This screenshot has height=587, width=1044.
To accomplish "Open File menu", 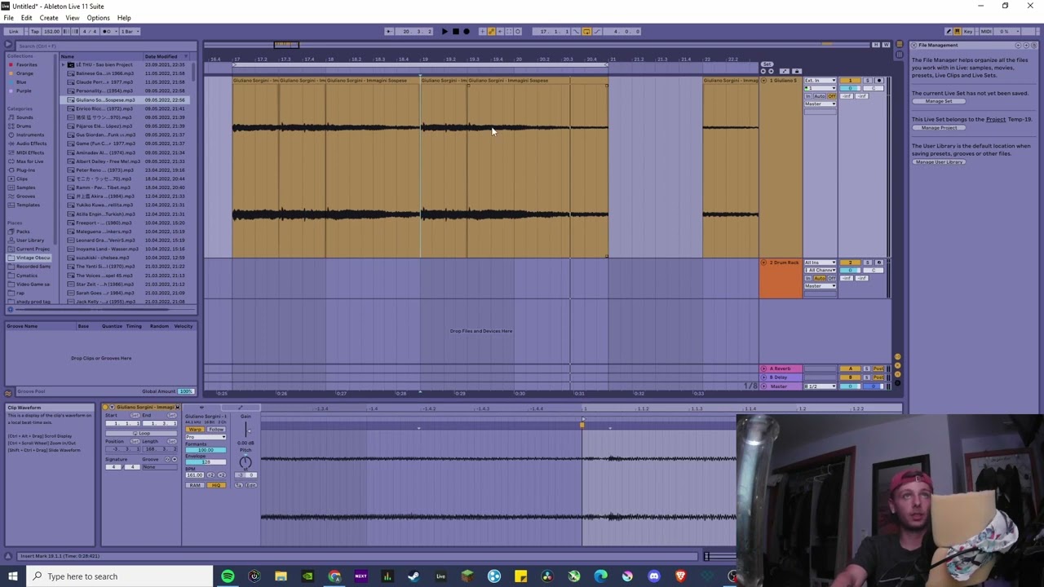I will pyautogui.click(x=8, y=18).
